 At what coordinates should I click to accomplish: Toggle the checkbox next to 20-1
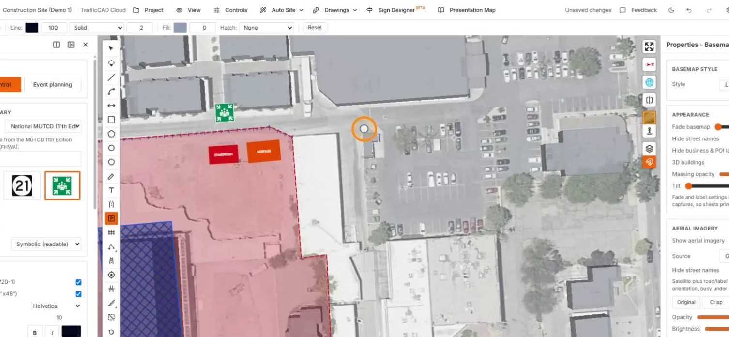coord(78,282)
